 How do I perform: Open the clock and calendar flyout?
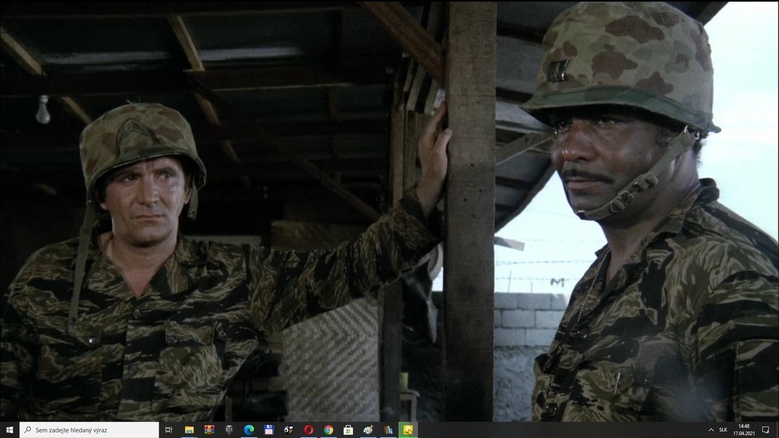pyautogui.click(x=744, y=429)
